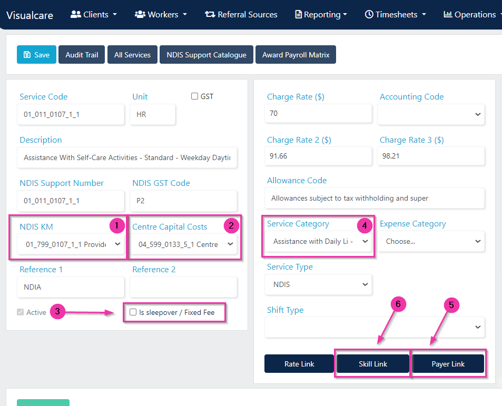Open the Accounting Code dropdown
Screen dimensions: 502x406
tap(431, 114)
